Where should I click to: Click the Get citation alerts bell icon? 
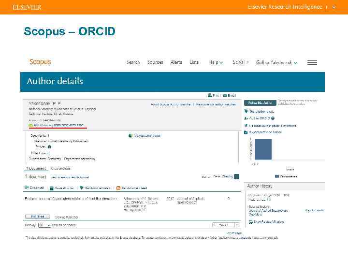tap(246, 111)
